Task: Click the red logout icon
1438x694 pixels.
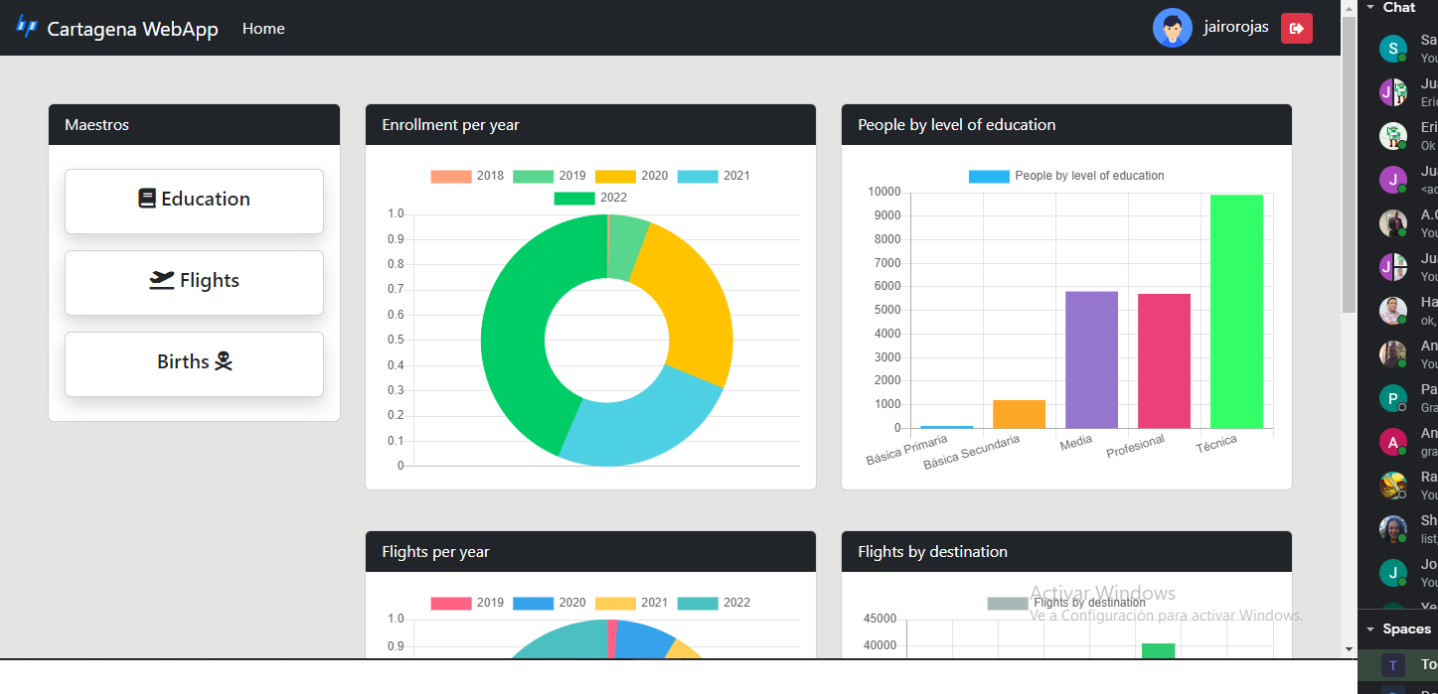Action: click(x=1297, y=28)
